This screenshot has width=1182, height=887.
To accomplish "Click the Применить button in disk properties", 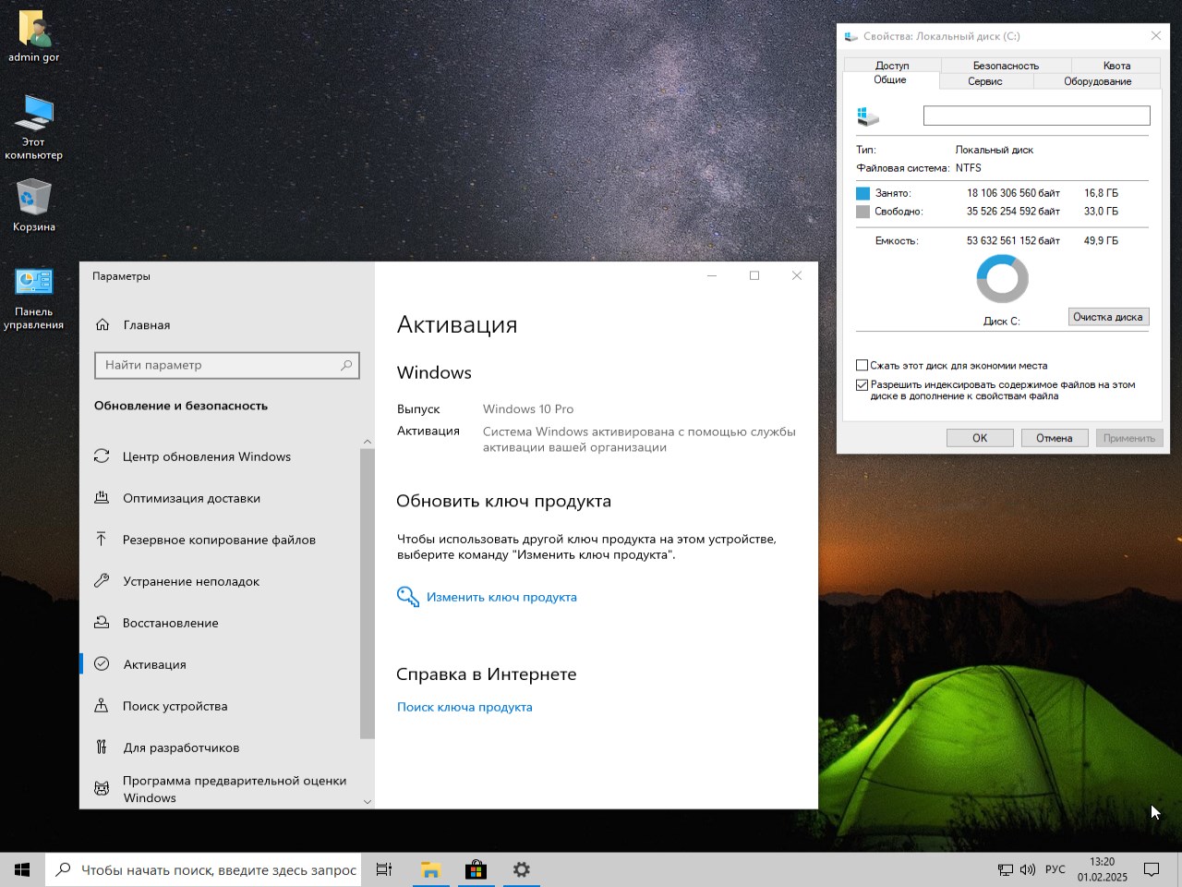I will click(x=1128, y=438).
